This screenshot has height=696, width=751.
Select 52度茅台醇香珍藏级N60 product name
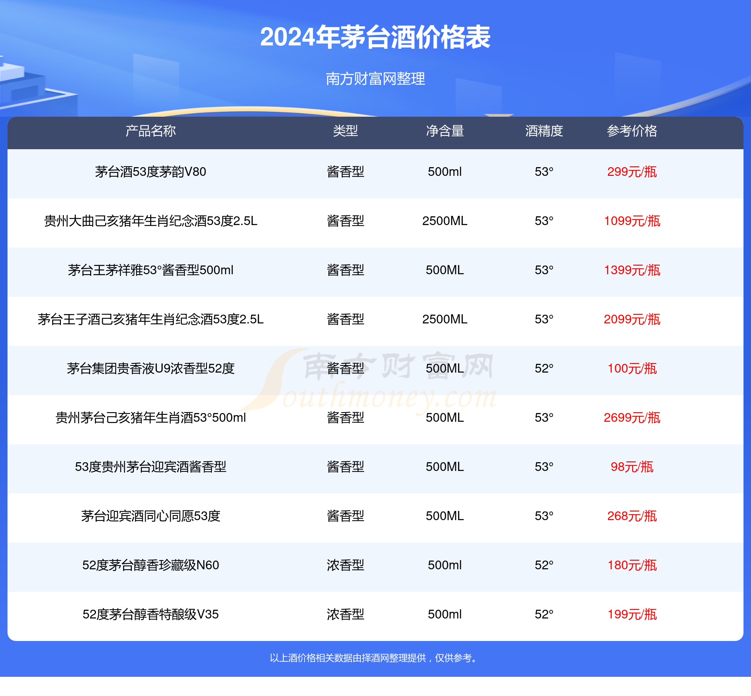(x=151, y=565)
